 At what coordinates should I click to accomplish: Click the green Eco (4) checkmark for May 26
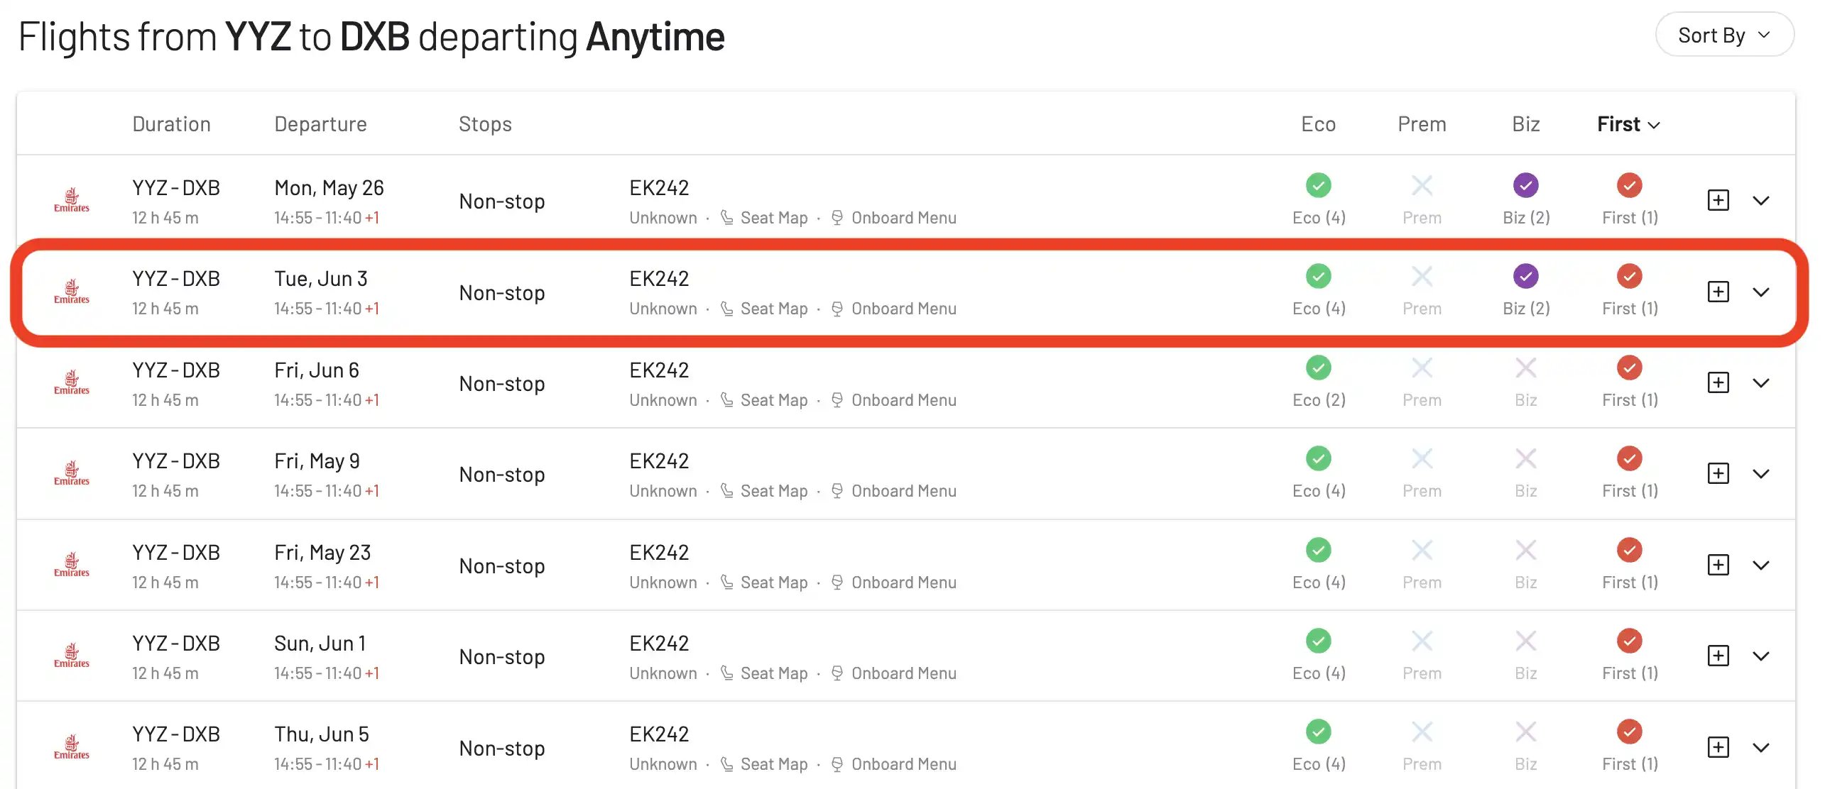tap(1318, 185)
